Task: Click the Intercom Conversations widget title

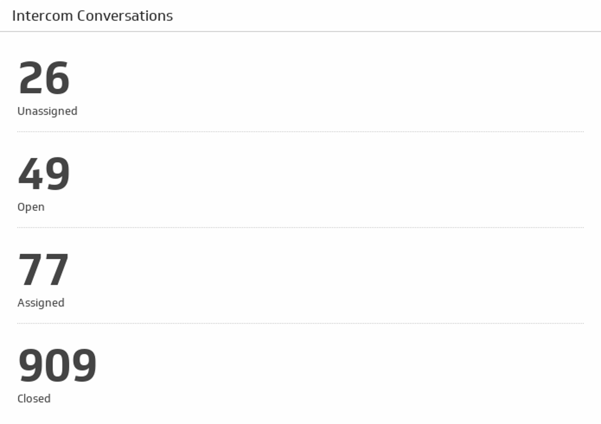Action: pyautogui.click(x=92, y=16)
